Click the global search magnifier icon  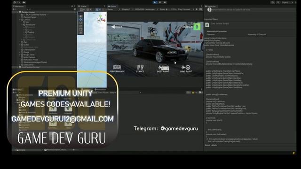[x=278, y=2]
